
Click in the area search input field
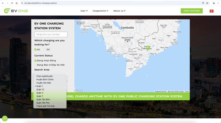(51, 35)
